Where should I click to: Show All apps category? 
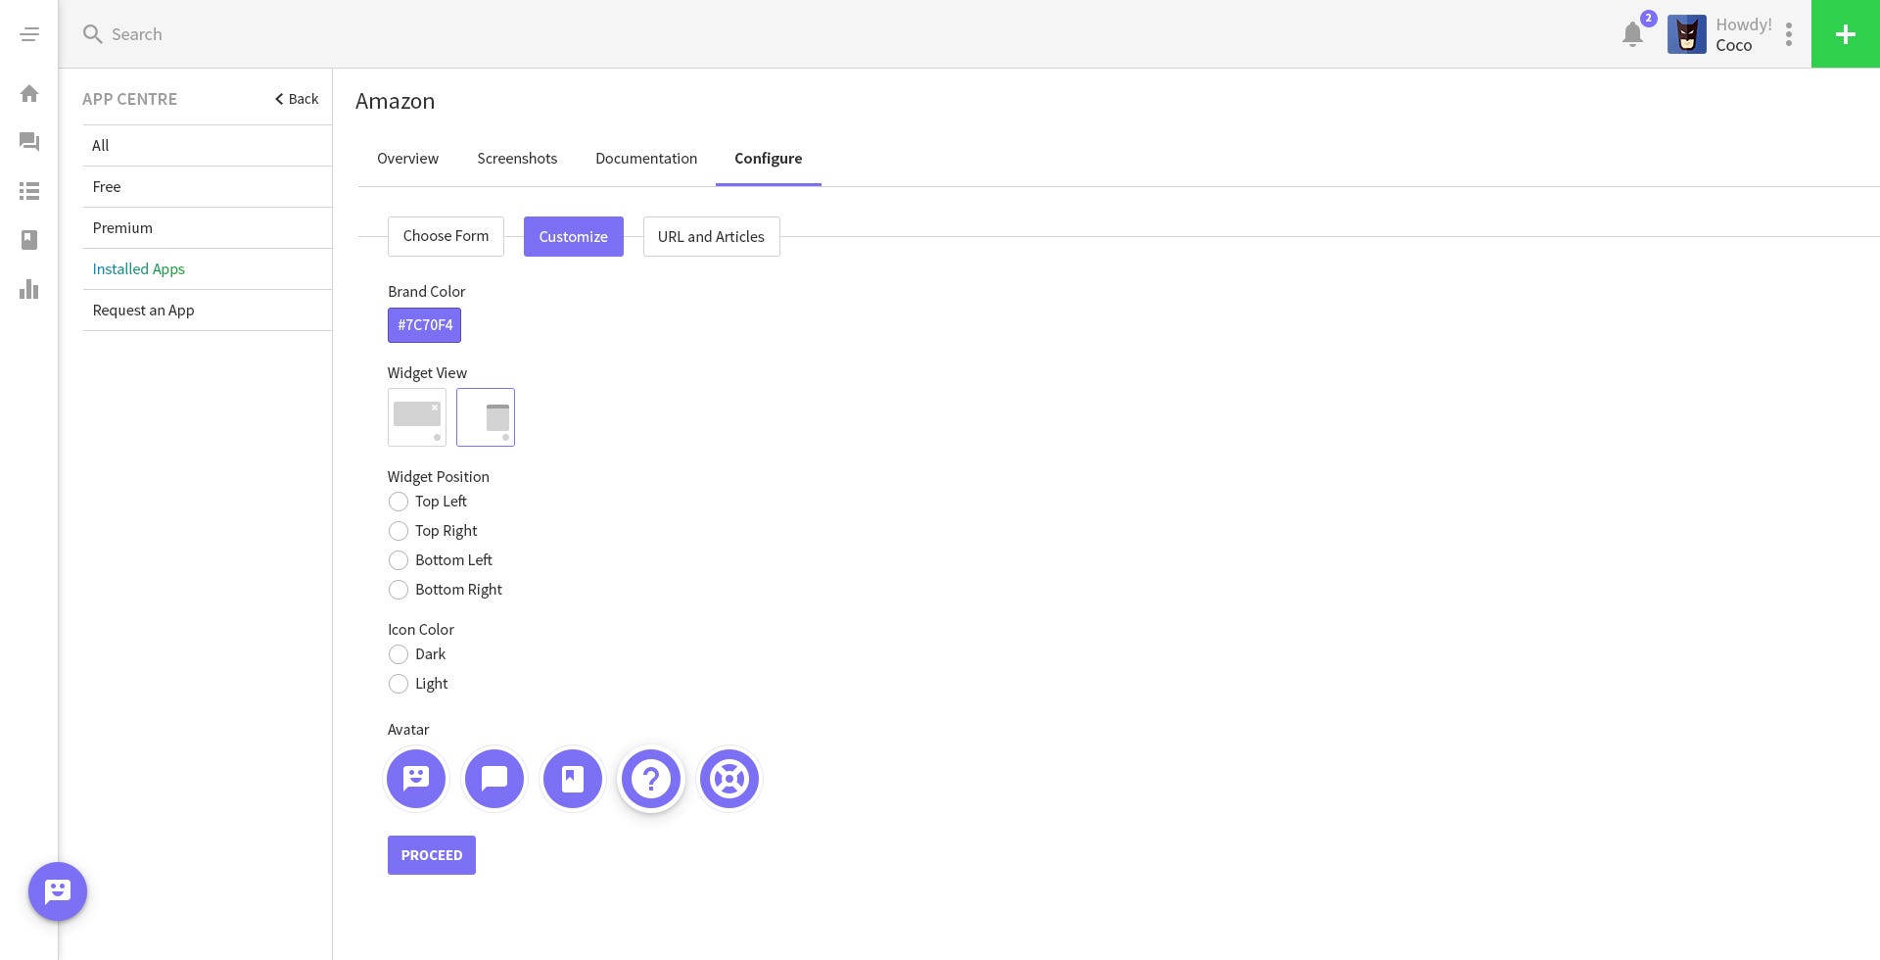coord(208,146)
